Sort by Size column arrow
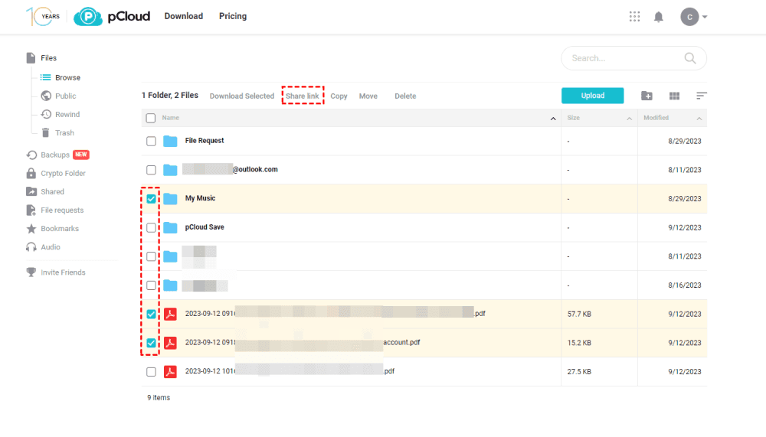This screenshot has width=766, height=437. click(629, 118)
